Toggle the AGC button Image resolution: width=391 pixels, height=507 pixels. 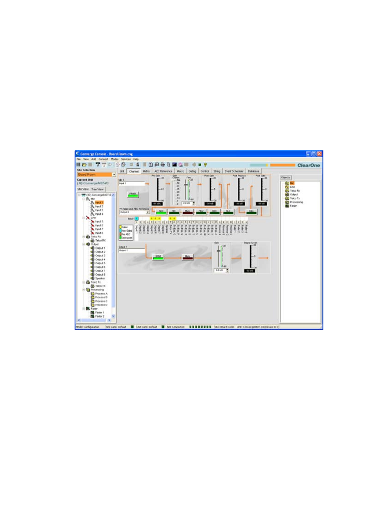tap(214, 212)
